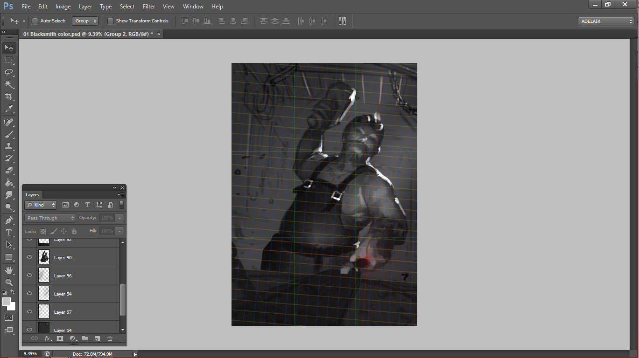The height and width of the screenshot is (358, 639).
Task: Toggle layer filtering switch on or off
Action: 121,205
